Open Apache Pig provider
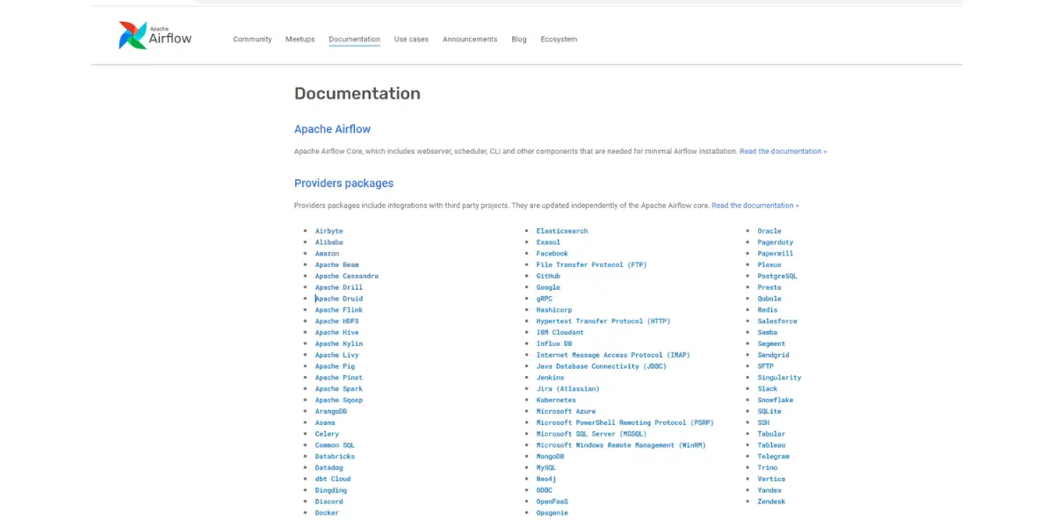1054x527 pixels. click(336, 366)
